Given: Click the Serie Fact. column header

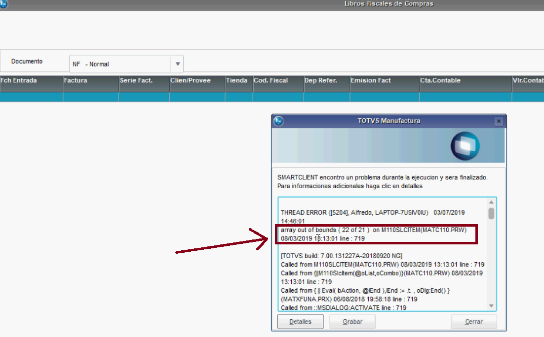Looking at the screenshot, I should [x=144, y=84].
